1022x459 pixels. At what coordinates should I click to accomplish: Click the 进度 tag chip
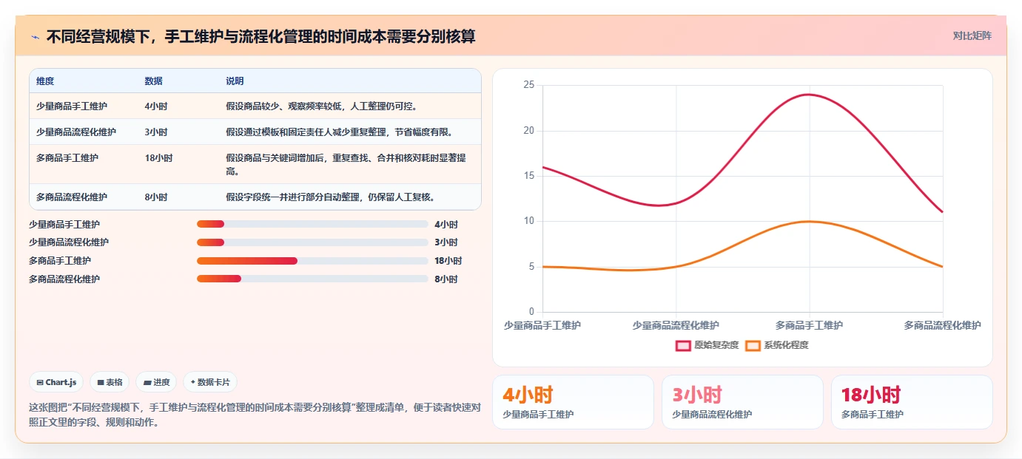click(x=156, y=382)
